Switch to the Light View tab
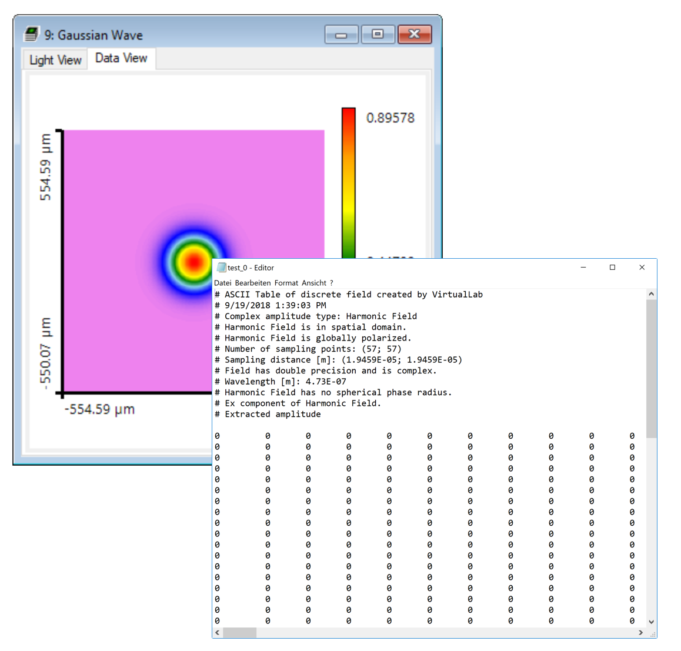The width and height of the screenshot is (681, 651). [x=55, y=60]
